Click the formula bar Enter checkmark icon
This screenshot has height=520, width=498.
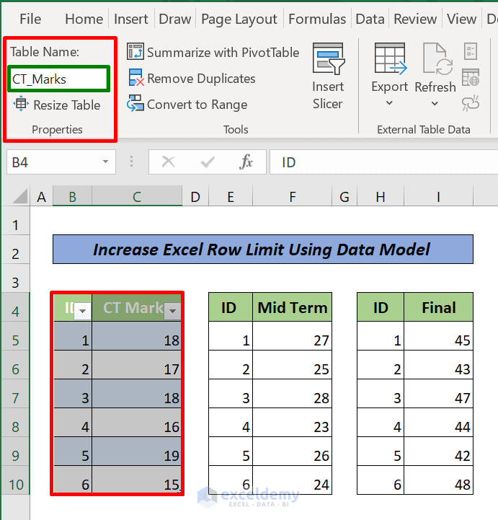(x=208, y=162)
